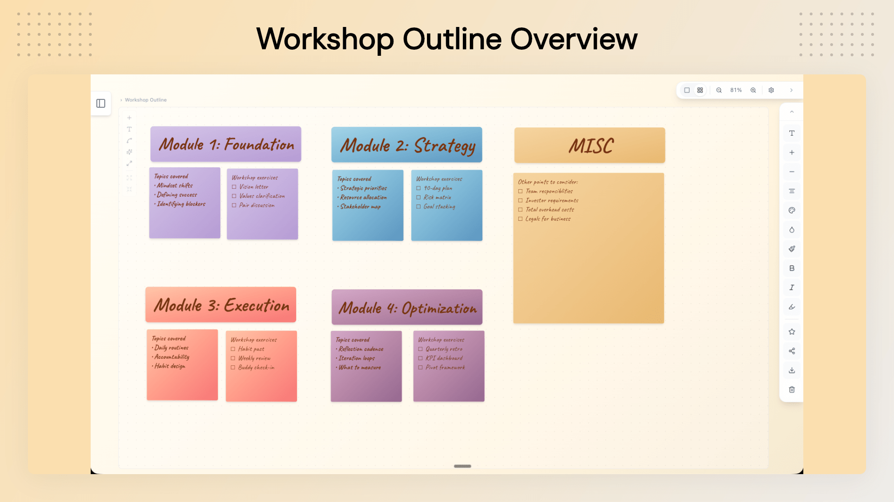Click the T text style icon in right panel
This screenshot has width=894, height=502.
click(x=792, y=133)
